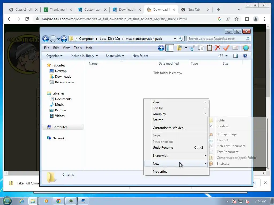Viewport: 274px width, 205px height.
Task: Click the red X Delete icon
Action: pyautogui.click(x=218, y=48)
